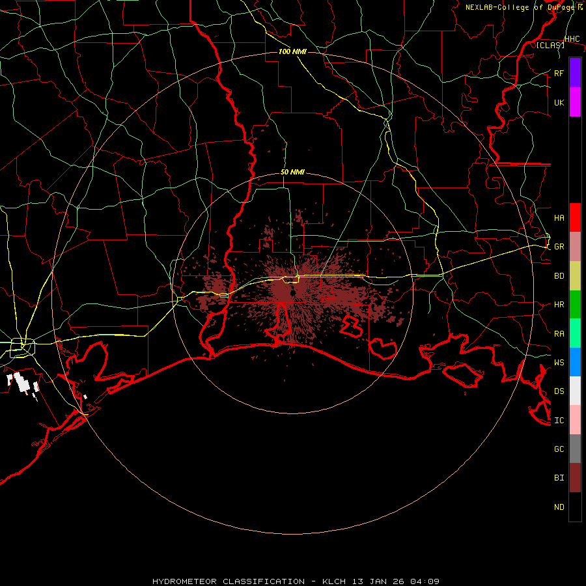Select the GR pink legend swatch

(575, 247)
